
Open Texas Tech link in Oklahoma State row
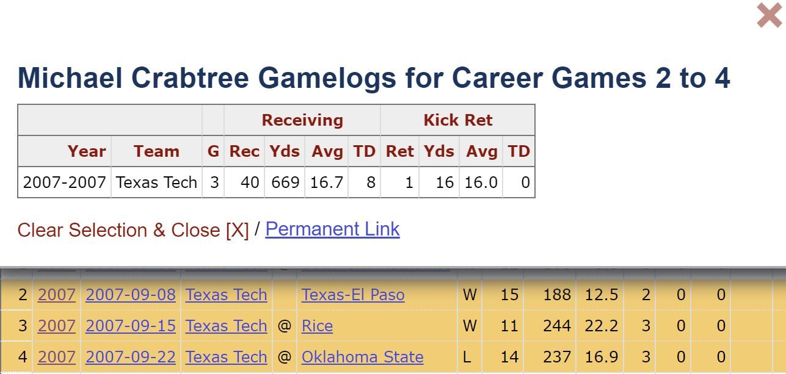[227, 357]
